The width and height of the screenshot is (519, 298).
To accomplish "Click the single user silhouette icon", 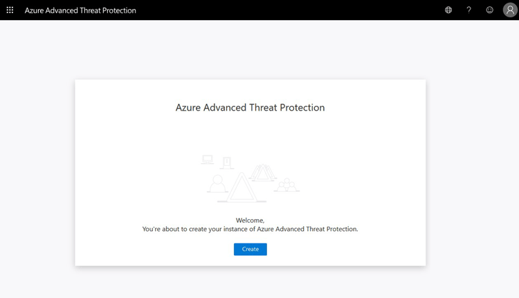I will pyautogui.click(x=217, y=183).
